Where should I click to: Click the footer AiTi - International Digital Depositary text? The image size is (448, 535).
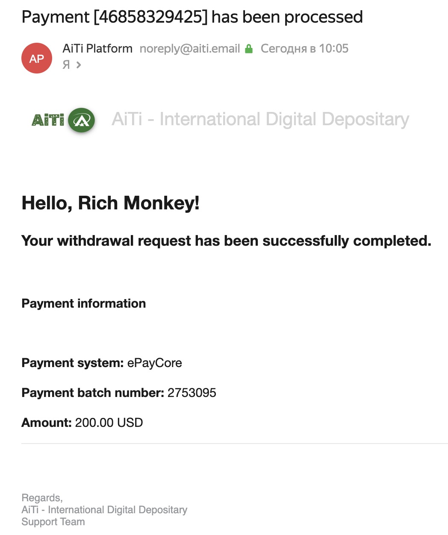click(x=104, y=510)
